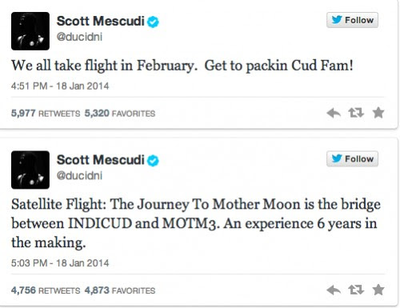This screenshot has width=400, height=308.
Task: Open the @ducidni handle in second tweet
Action: coord(79,175)
